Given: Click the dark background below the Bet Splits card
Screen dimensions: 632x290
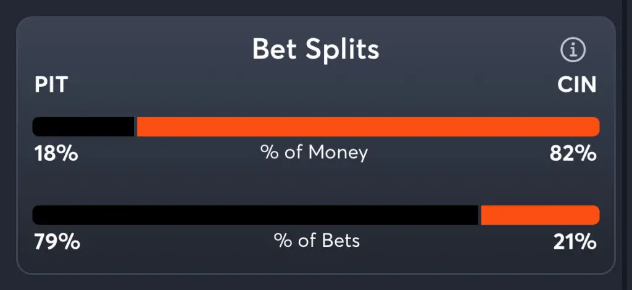Looking at the screenshot, I should pyautogui.click(x=316, y=282).
